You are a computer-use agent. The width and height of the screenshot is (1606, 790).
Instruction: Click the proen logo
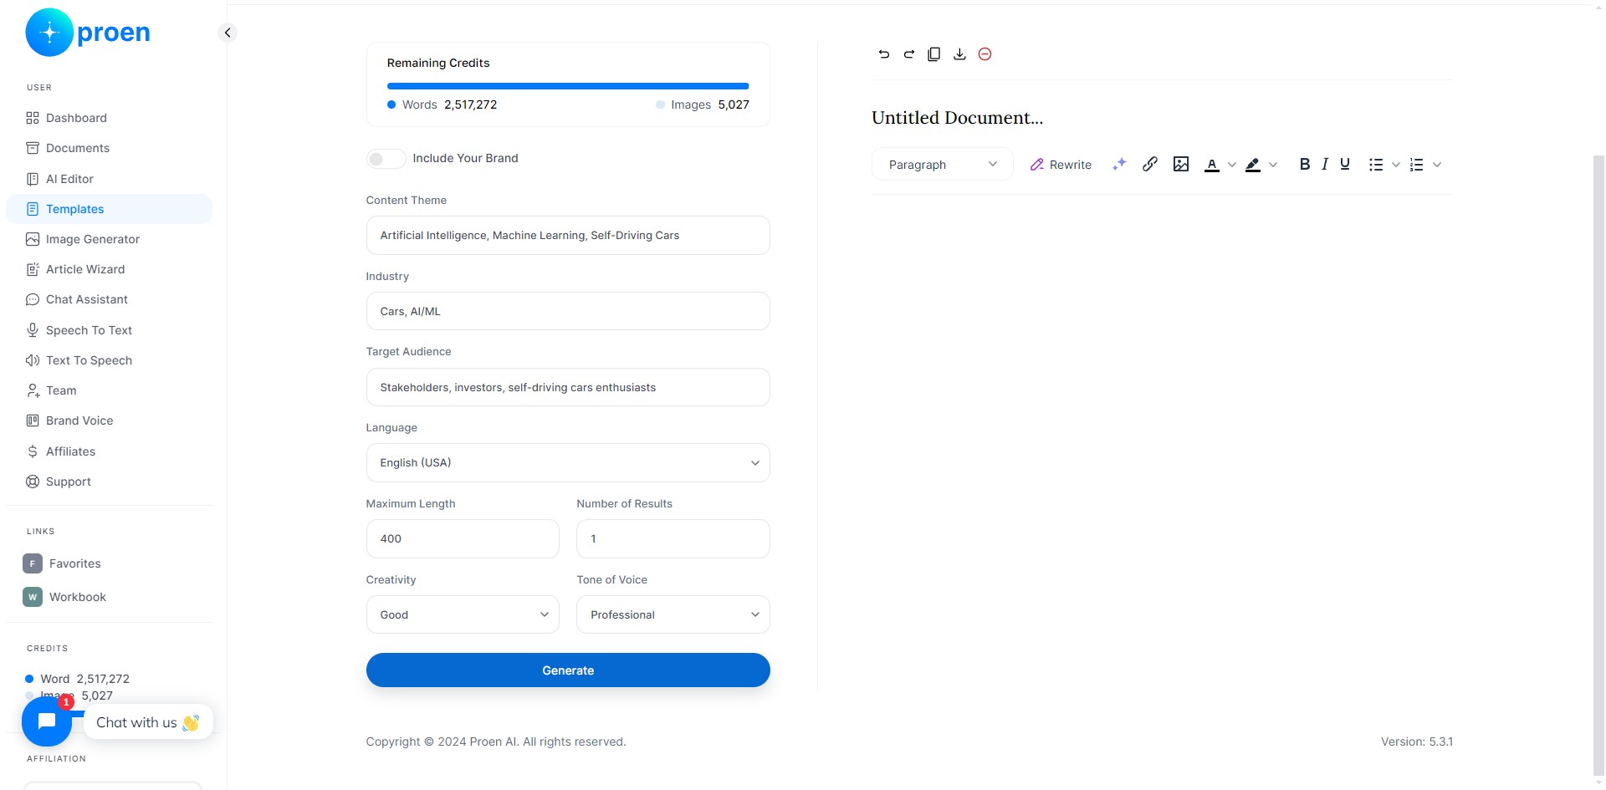pos(88,33)
